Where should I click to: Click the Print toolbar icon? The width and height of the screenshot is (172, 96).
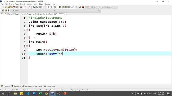(x=21, y=7)
